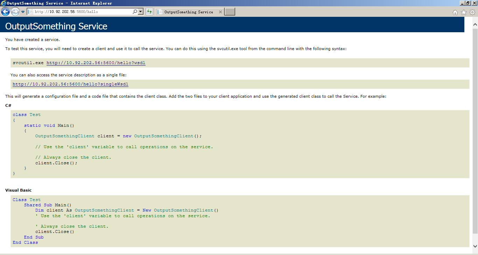Click 'End Class' in the Visual Basic code
Image resolution: width=478 pixels, height=255 pixels.
25,242
